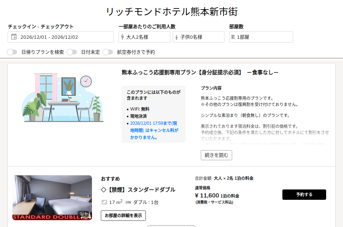Open the Standard Double room photo
The height and width of the screenshot is (227, 343).
(x=52, y=198)
